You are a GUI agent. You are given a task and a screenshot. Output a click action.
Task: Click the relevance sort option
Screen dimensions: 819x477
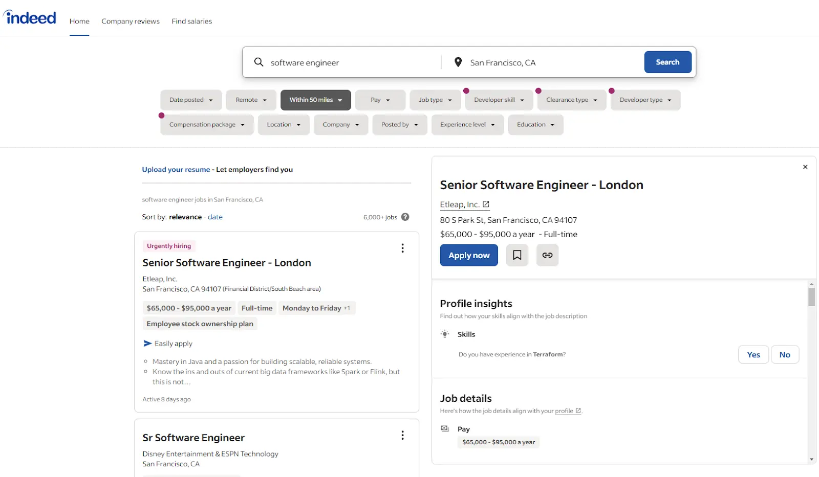click(x=185, y=217)
